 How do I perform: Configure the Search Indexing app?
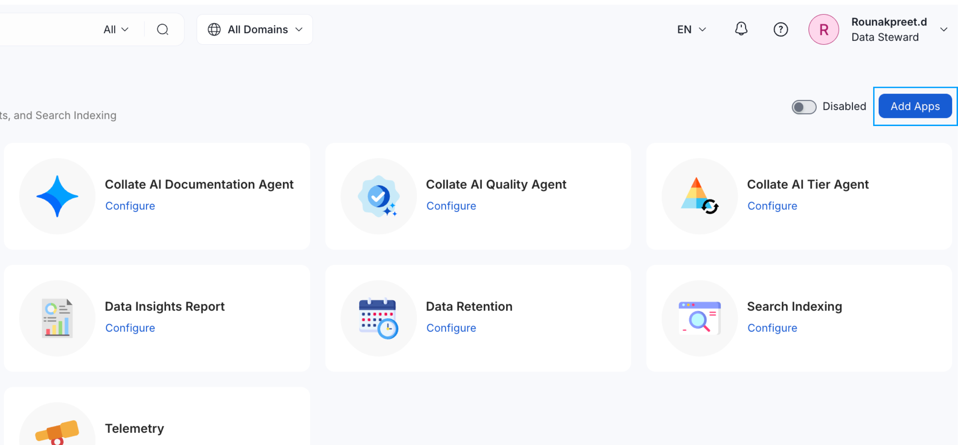(x=772, y=328)
